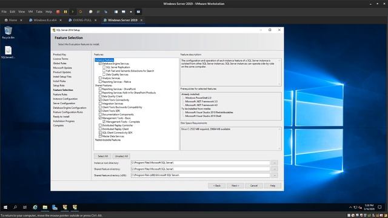
Task: Click Instance Configuration in the setup steps
Action: coord(65,99)
